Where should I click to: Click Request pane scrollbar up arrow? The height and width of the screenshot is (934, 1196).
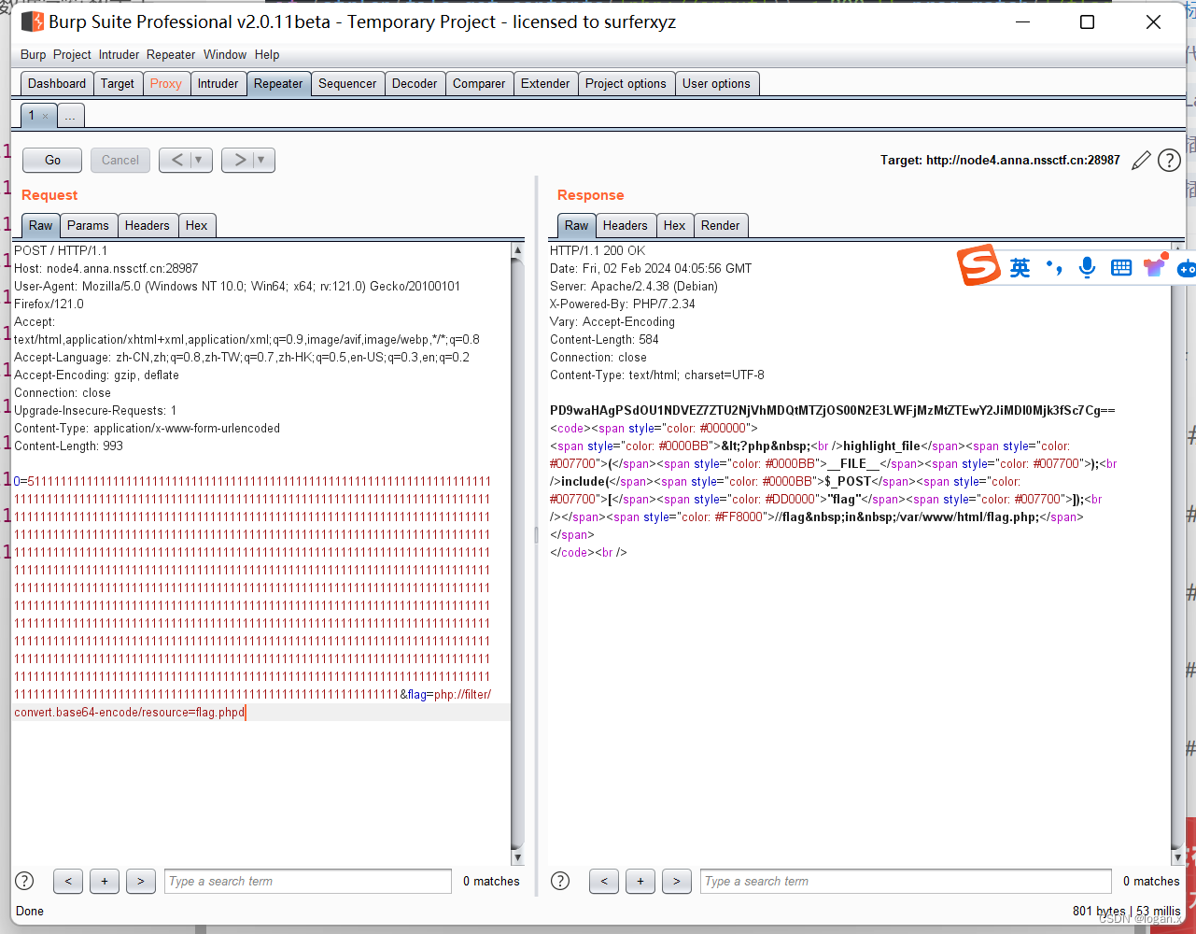click(518, 250)
